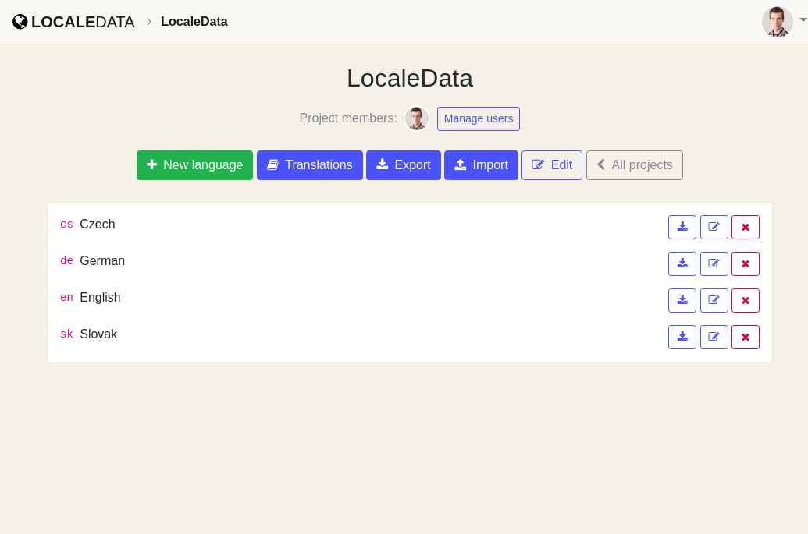This screenshot has height=534, width=808.
Task: Click the 'de' language code
Action: [x=66, y=261]
